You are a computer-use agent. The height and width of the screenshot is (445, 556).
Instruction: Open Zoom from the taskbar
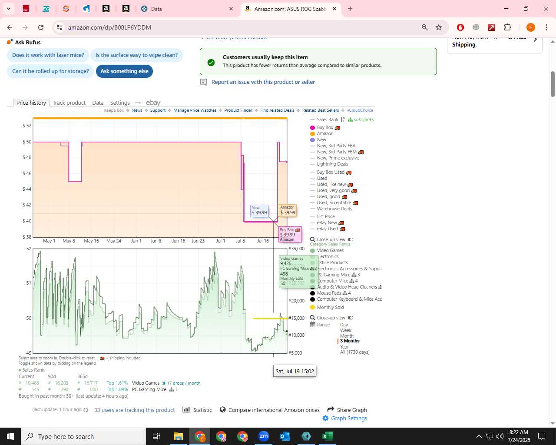pos(264,436)
